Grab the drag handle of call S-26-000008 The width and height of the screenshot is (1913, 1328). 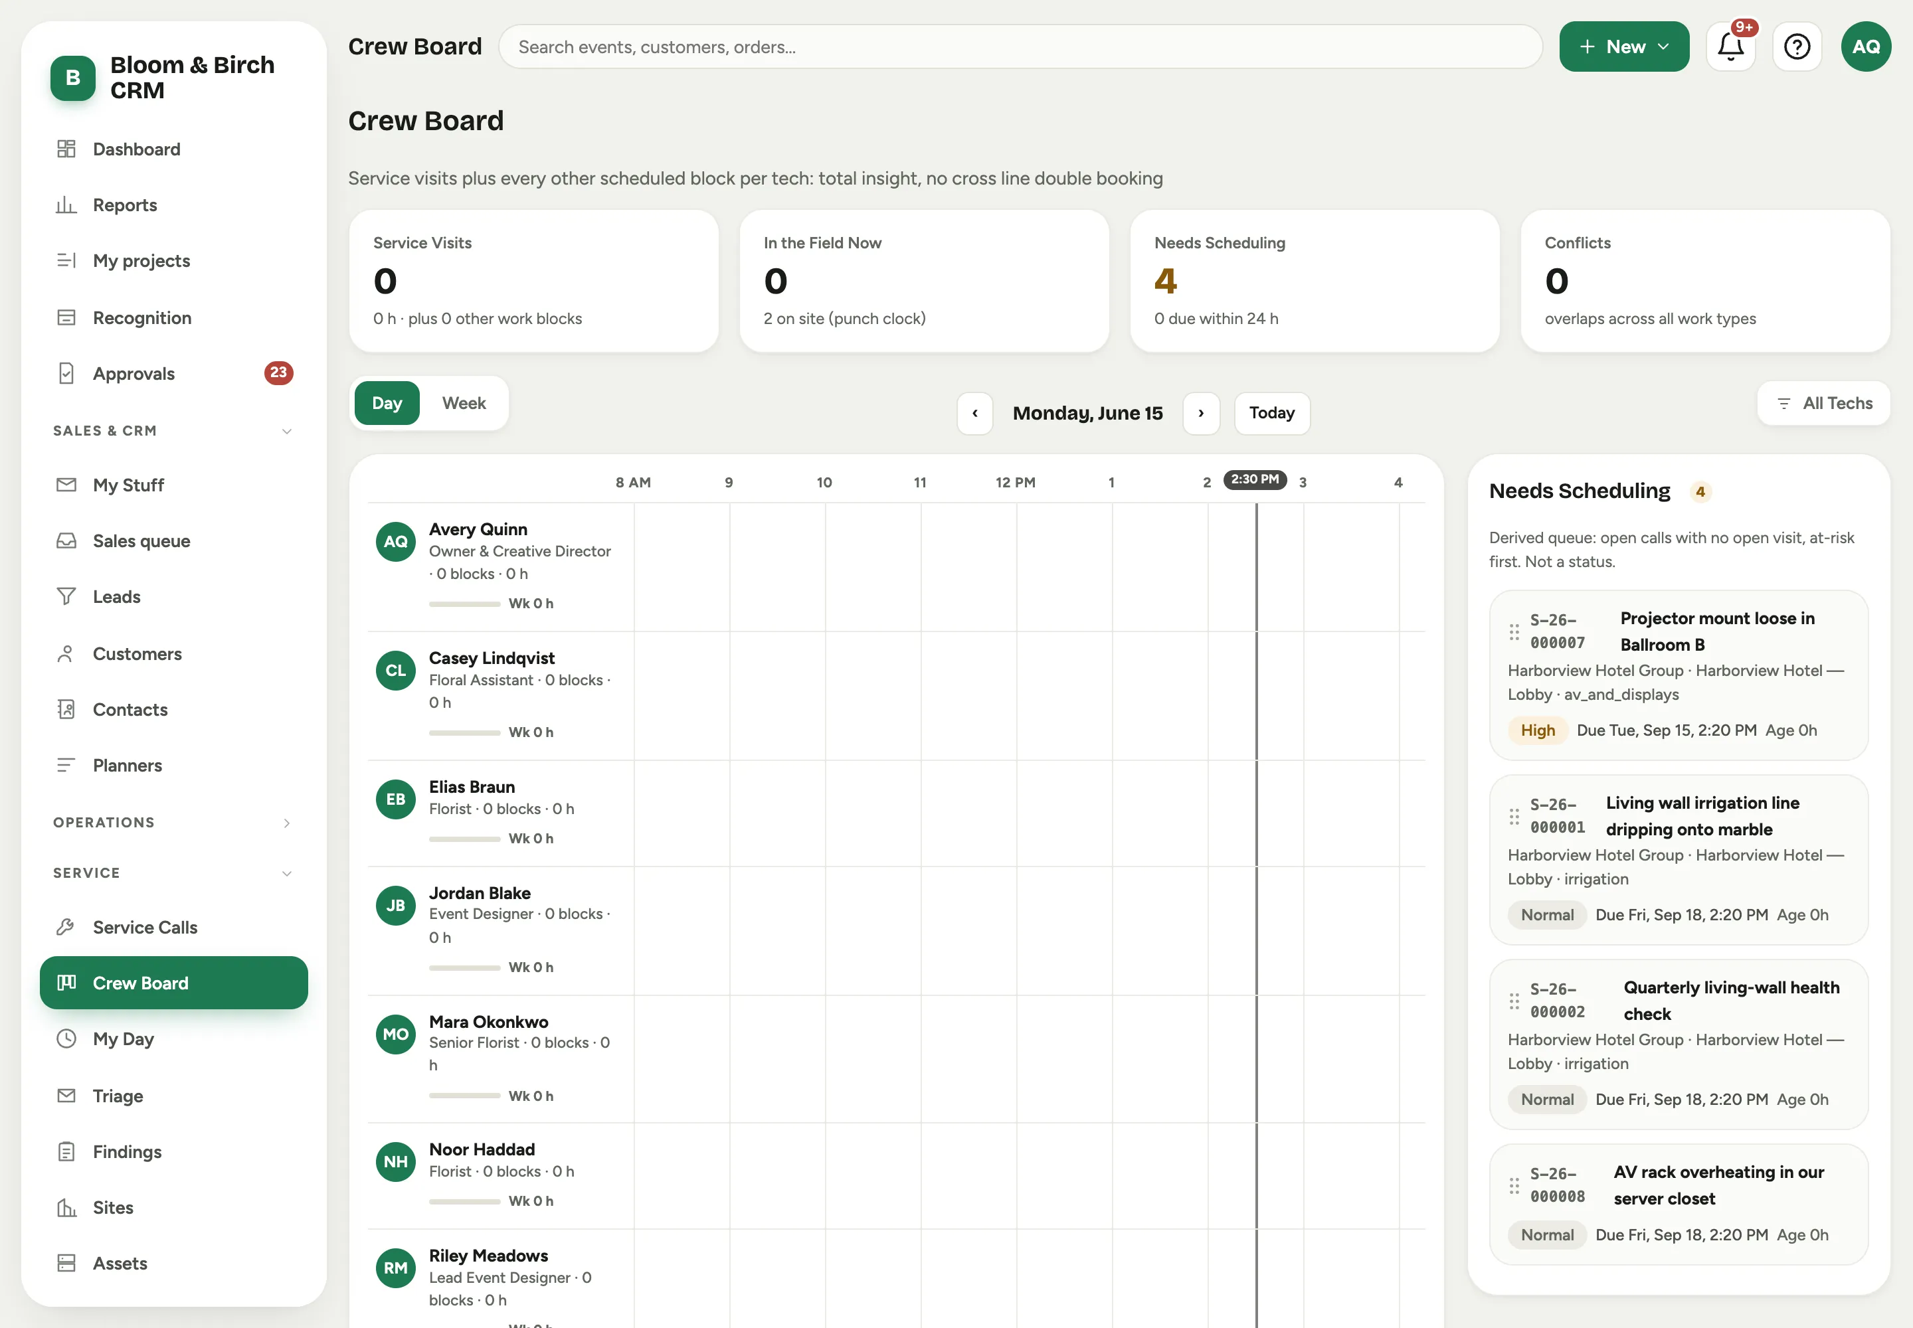(x=1514, y=1186)
